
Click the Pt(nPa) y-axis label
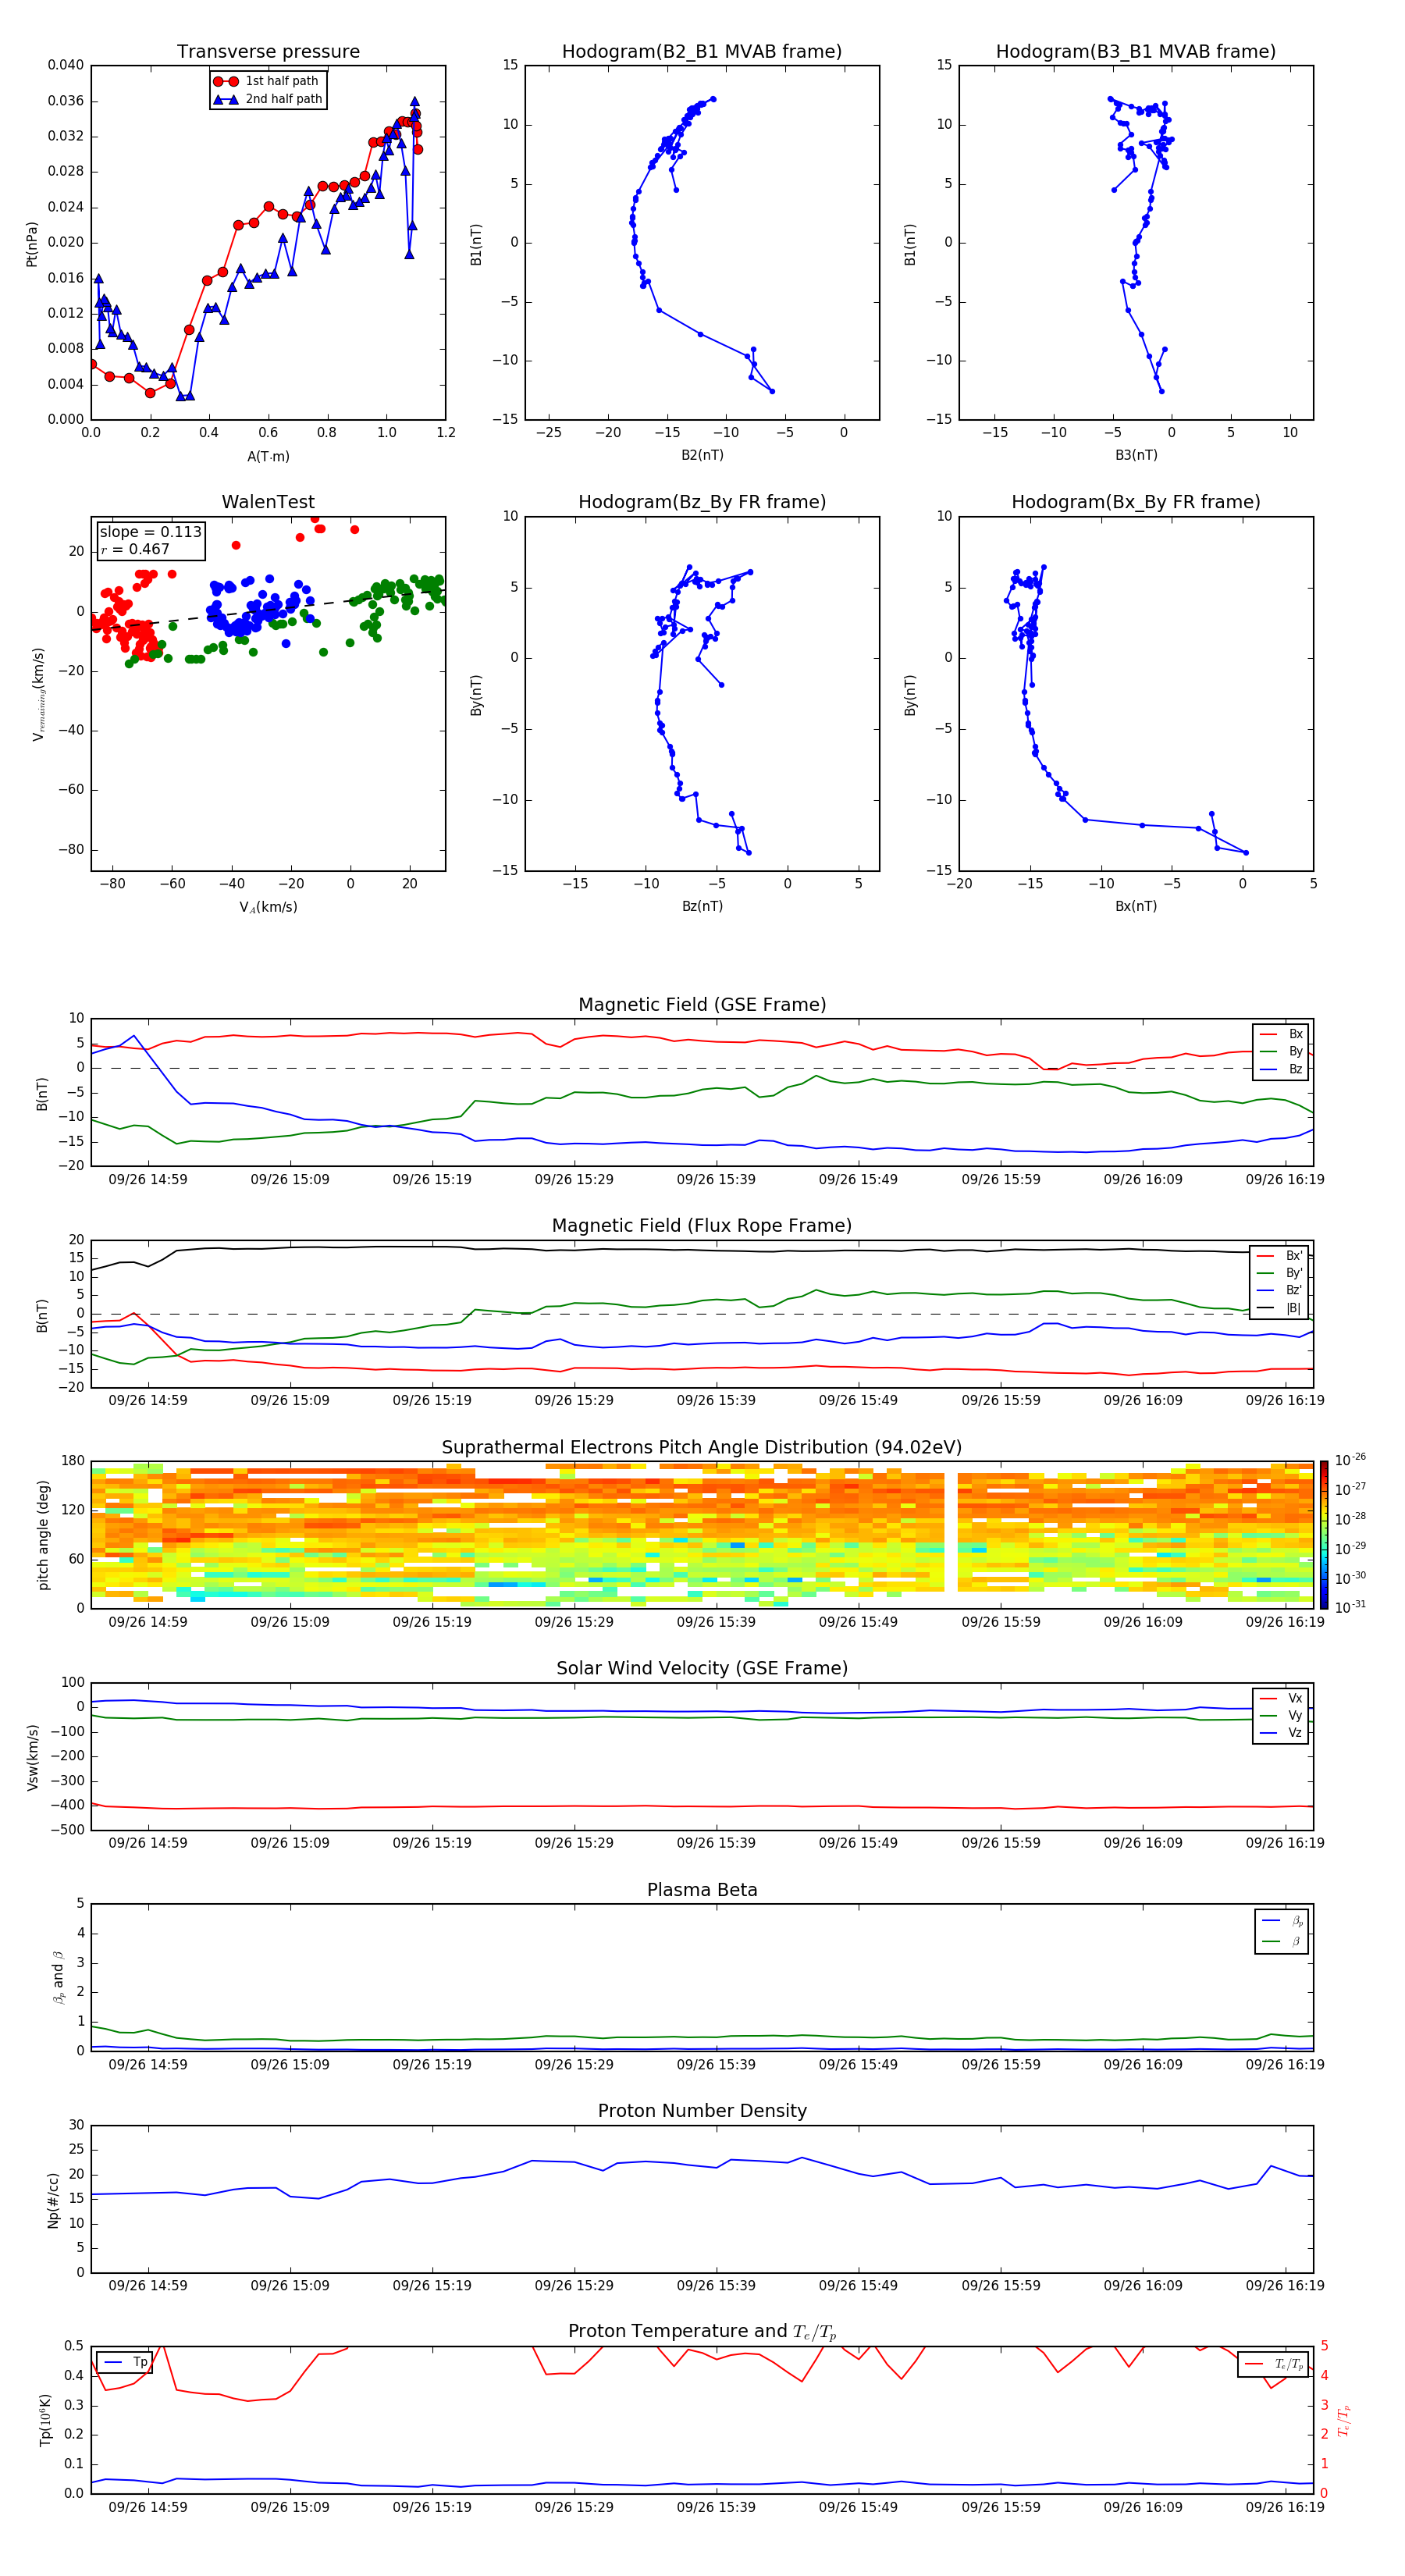[x=32, y=244]
